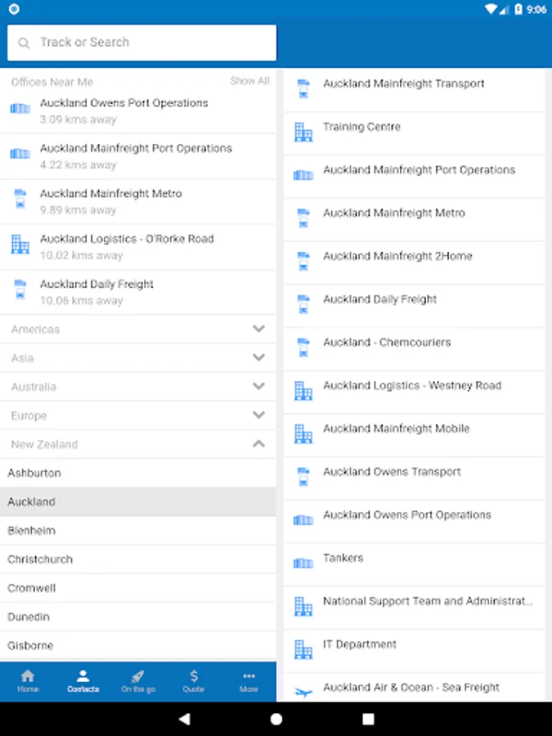552x736 pixels.
Task: Open Auckland Mainfreight Mobile office name
Action: (x=396, y=429)
